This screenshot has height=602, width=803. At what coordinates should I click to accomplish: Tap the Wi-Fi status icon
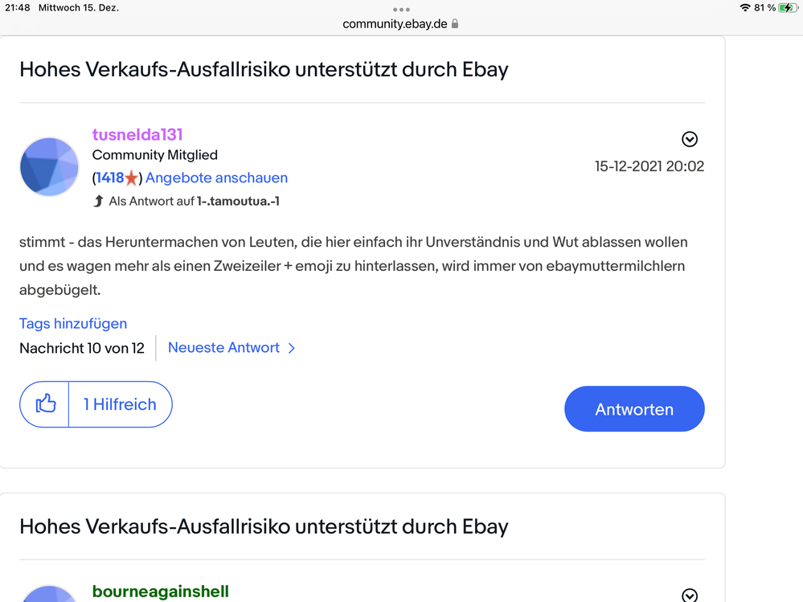(745, 8)
